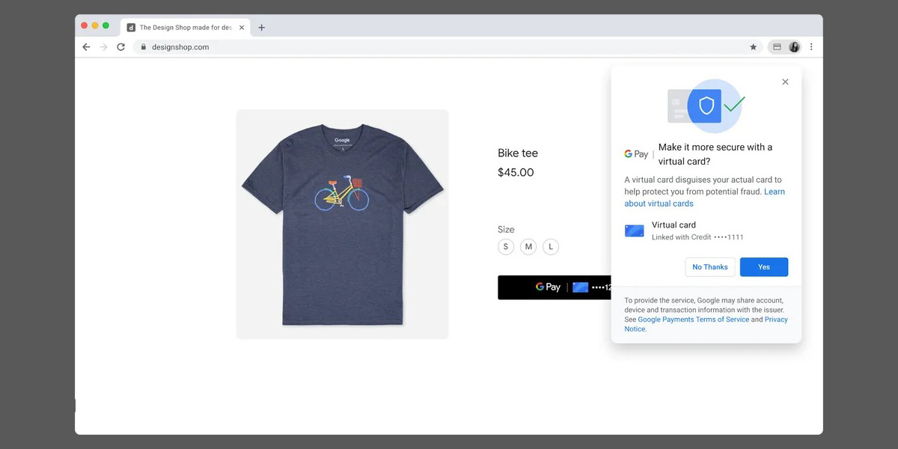Viewport: 898px width, 449px height.
Task: Open Google Payments Terms of Service link
Action: pyautogui.click(x=693, y=320)
